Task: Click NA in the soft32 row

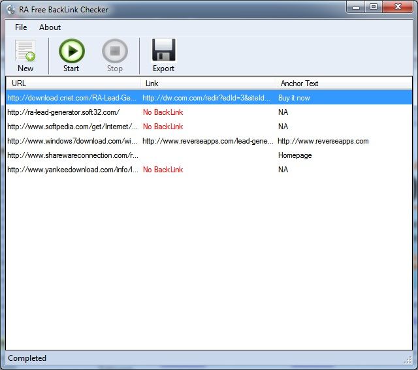Action: 283,112
